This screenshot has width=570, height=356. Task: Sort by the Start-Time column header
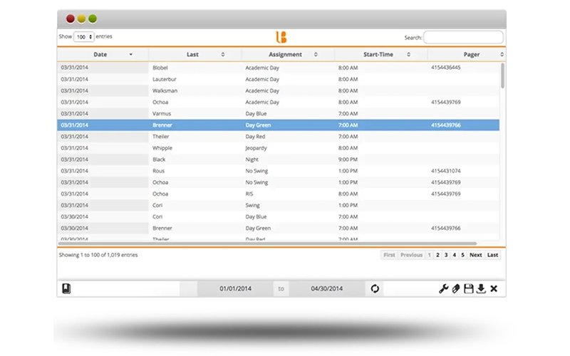coord(380,54)
